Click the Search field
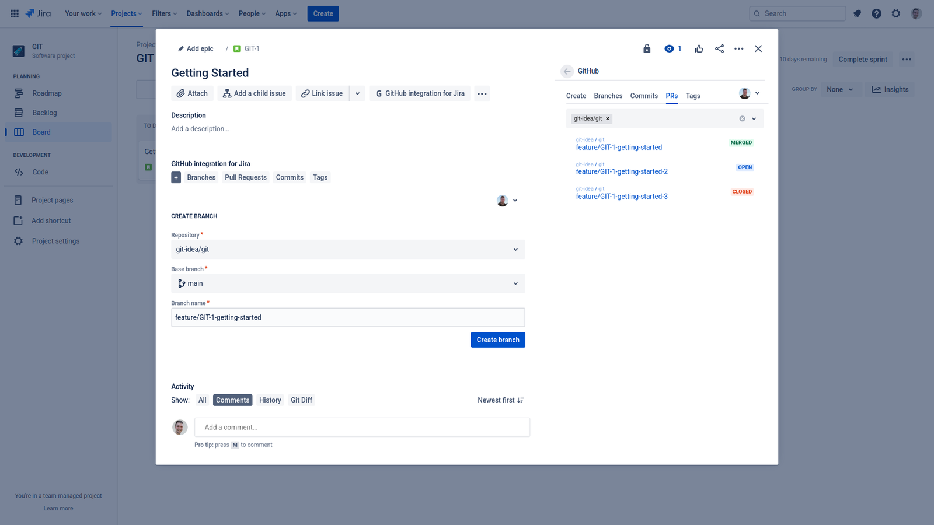 (x=797, y=13)
